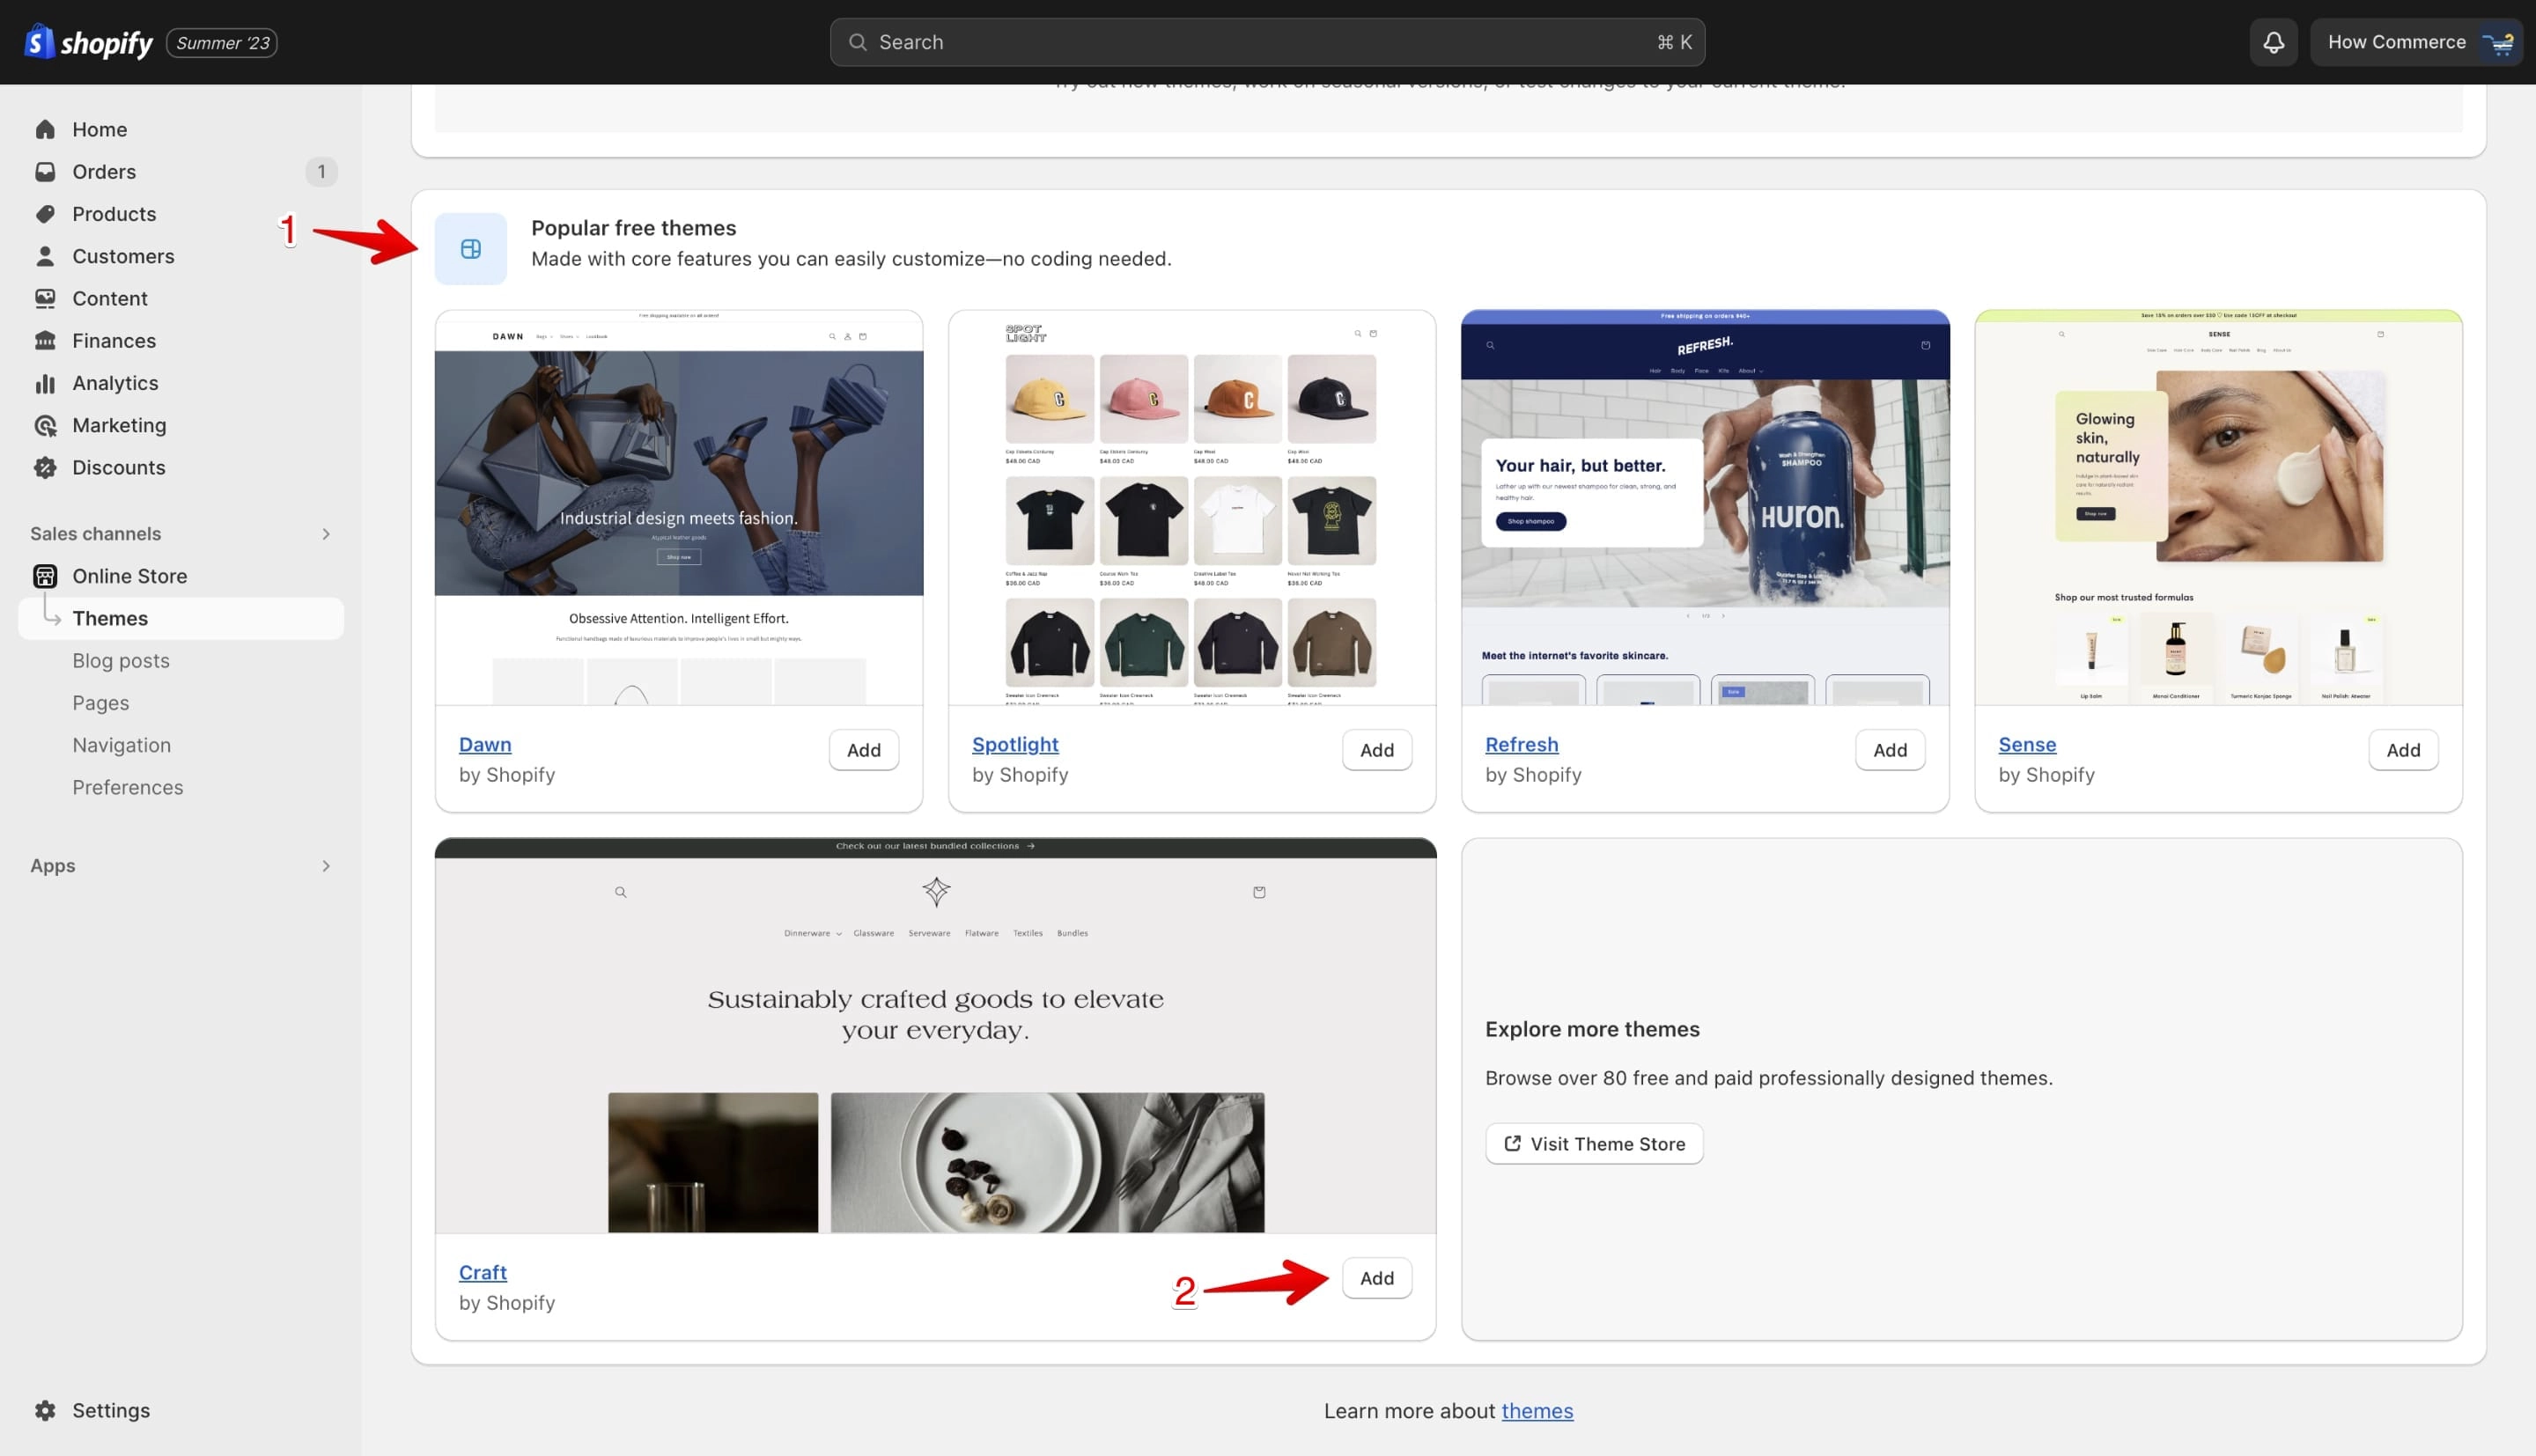The width and height of the screenshot is (2536, 1456).
Task: Click the external link icon on Visit Theme Store
Action: tap(1512, 1143)
